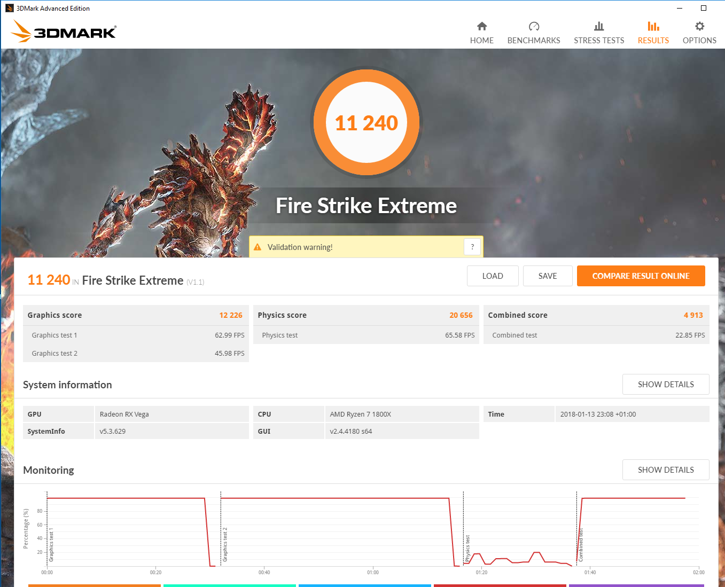Screen dimensions: 725x587
Task: Select the Graphics test 1 row
Action: pos(136,335)
